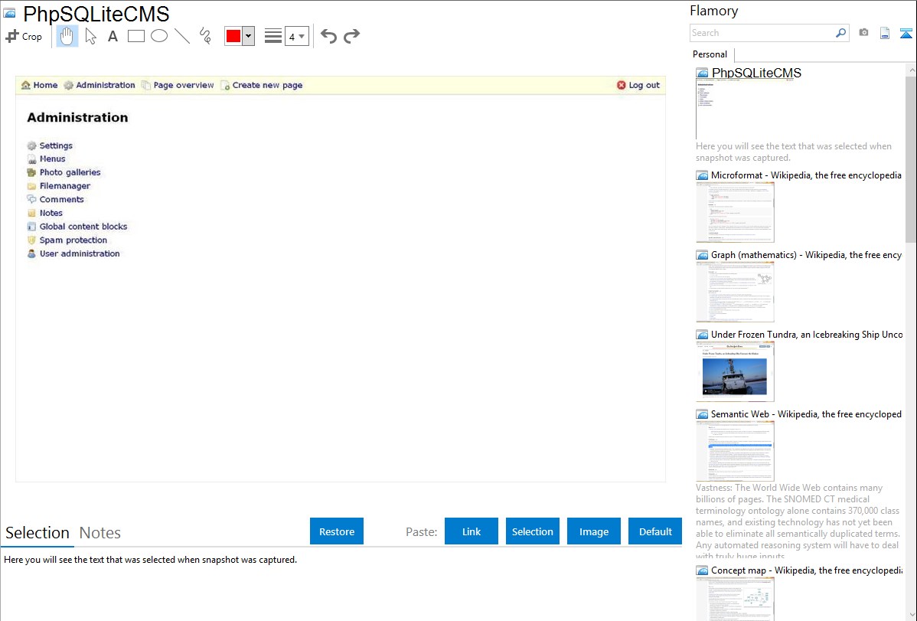This screenshot has width=917, height=621.
Task: Click the snapshot icon beside the main PhpSQLiteCMS title
Action: 9,14
